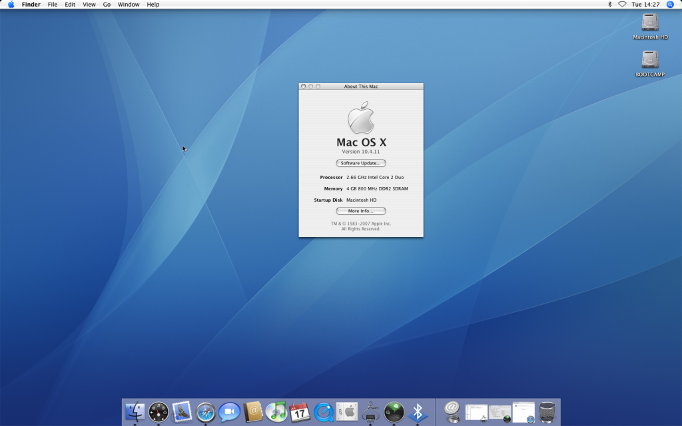
Task: Click the More Info... button
Action: pos(360,211)
